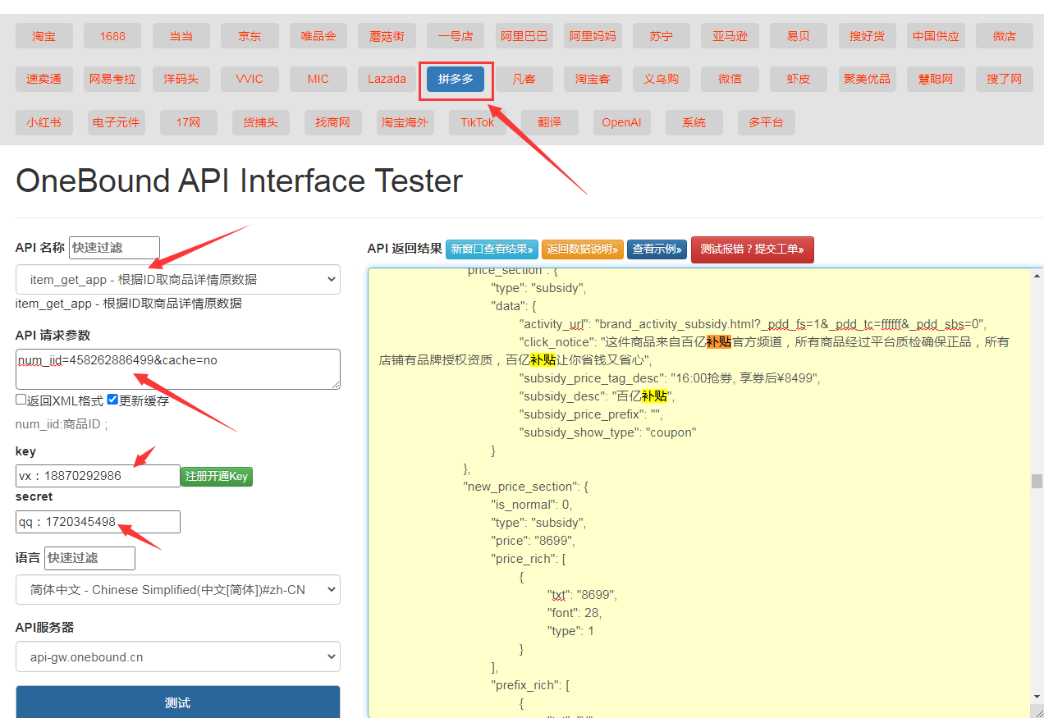Focus the secret input field

pos(98,522)
